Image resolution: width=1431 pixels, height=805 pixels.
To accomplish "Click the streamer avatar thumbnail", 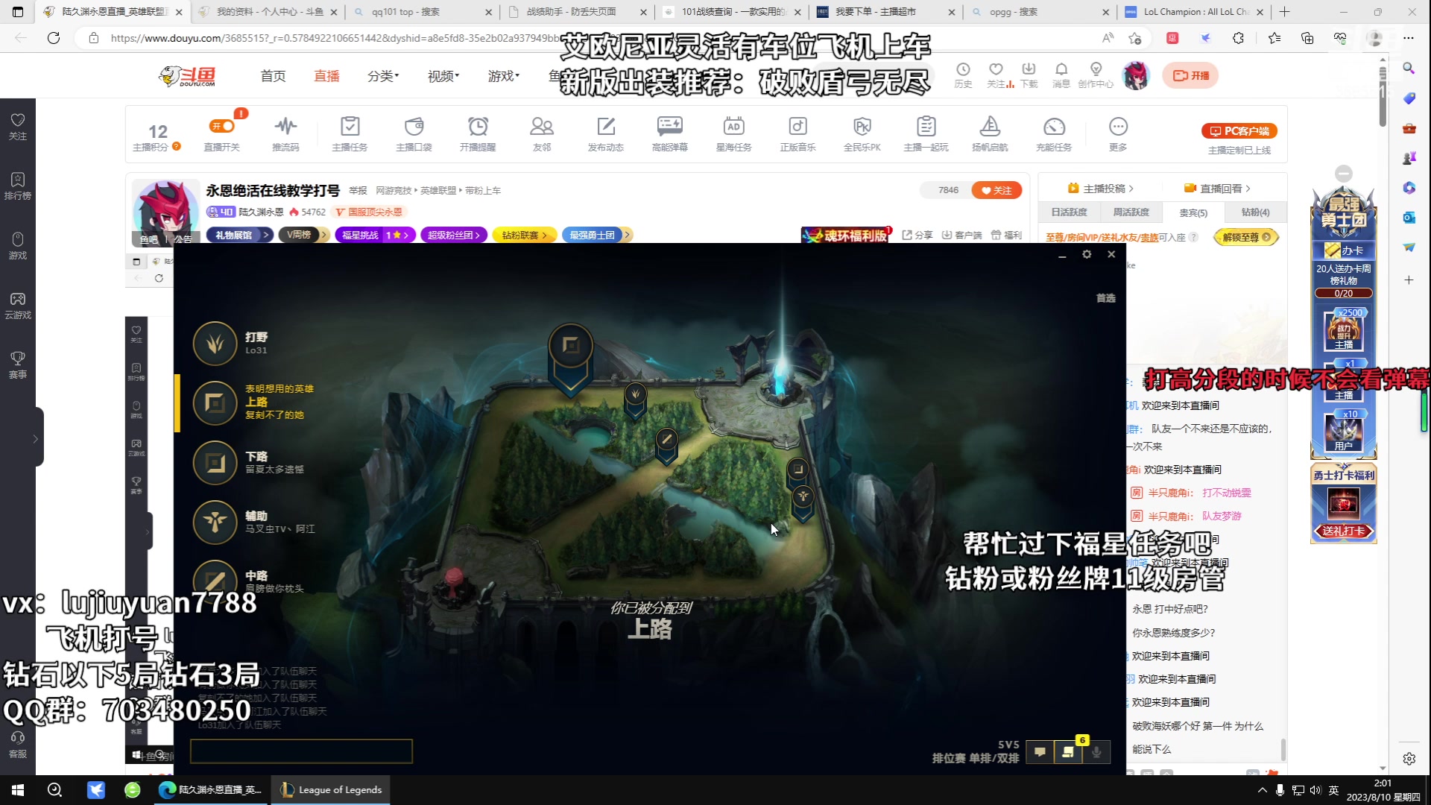I will [x=165, y=212].
